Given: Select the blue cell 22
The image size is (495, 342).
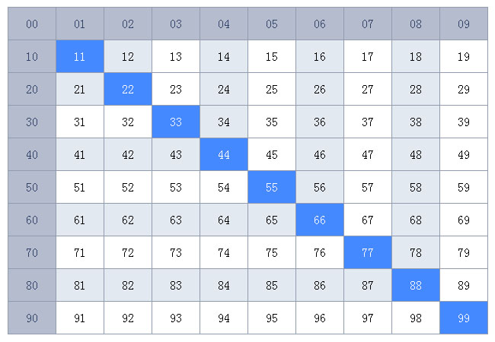Looking at the screenshot, I should click(128, 90).
